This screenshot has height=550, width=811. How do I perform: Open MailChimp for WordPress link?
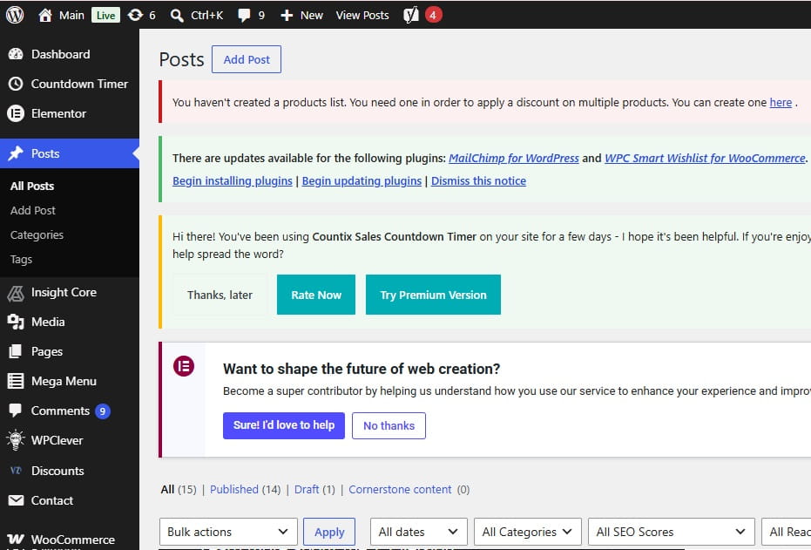click(514, 159)
